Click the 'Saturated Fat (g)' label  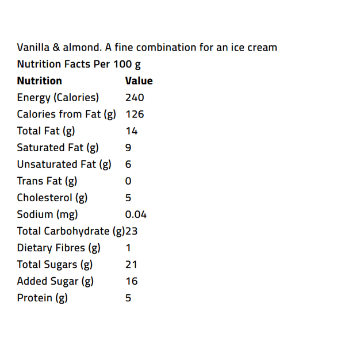pos(57,147)
